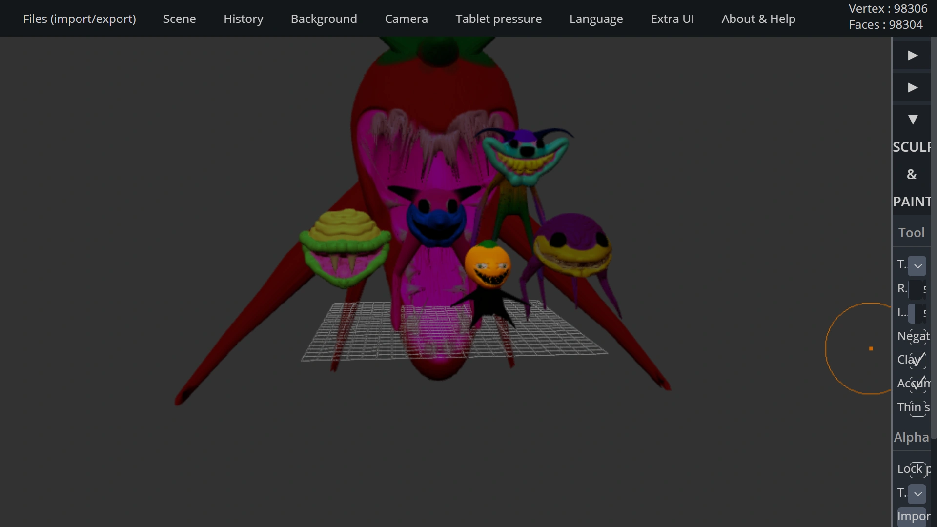Screen dimensions: 937x527
Task: Expand the second collapsed sidebar panel arrow
Action: click(x=912, y=87)
